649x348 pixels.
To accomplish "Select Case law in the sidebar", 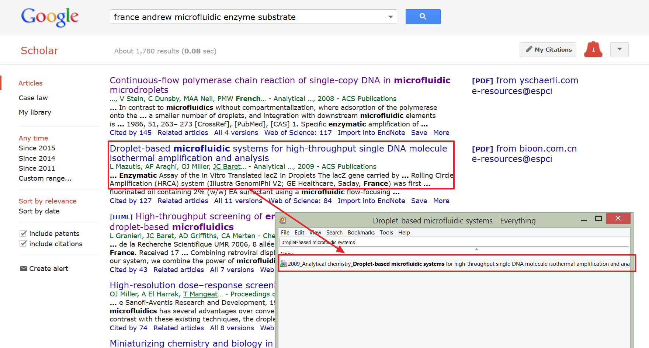I will pos(33,98).
